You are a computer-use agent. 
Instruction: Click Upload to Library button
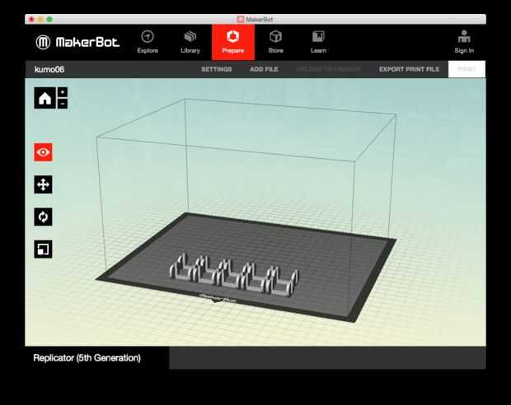click(x=329, y=69)
